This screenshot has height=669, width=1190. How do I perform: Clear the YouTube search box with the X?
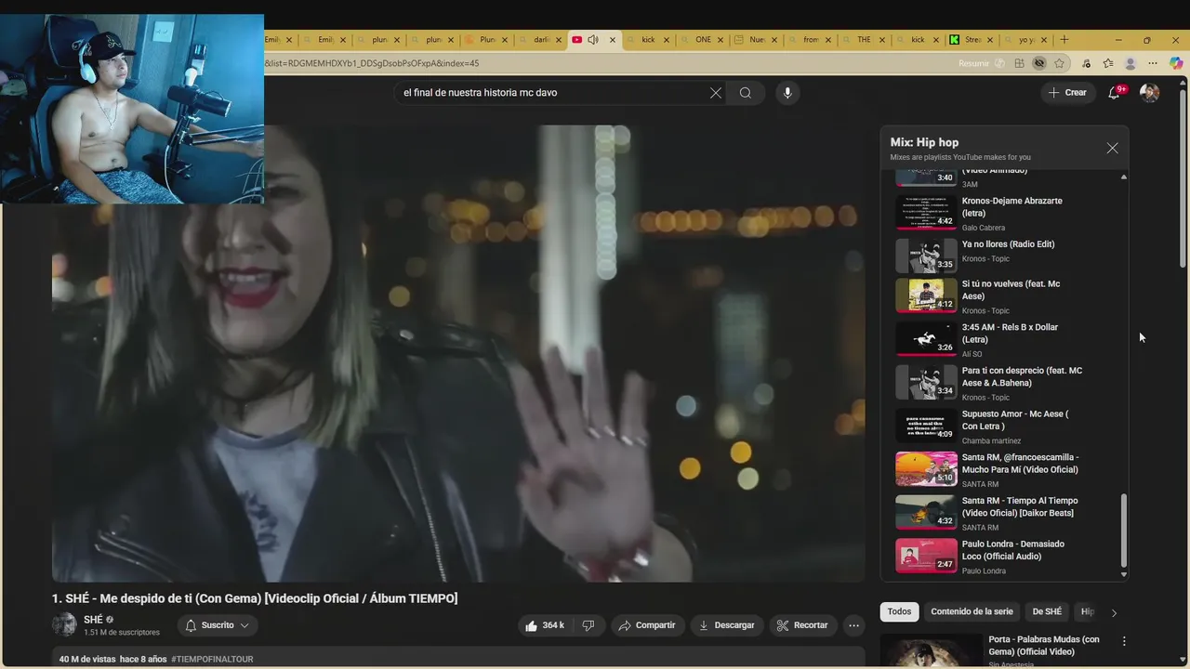pos(716,93)
